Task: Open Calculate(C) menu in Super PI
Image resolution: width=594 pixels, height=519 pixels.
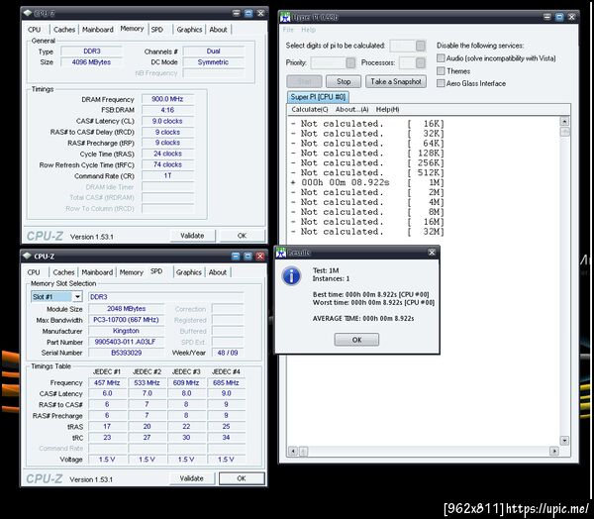Action: click(310, 110)
